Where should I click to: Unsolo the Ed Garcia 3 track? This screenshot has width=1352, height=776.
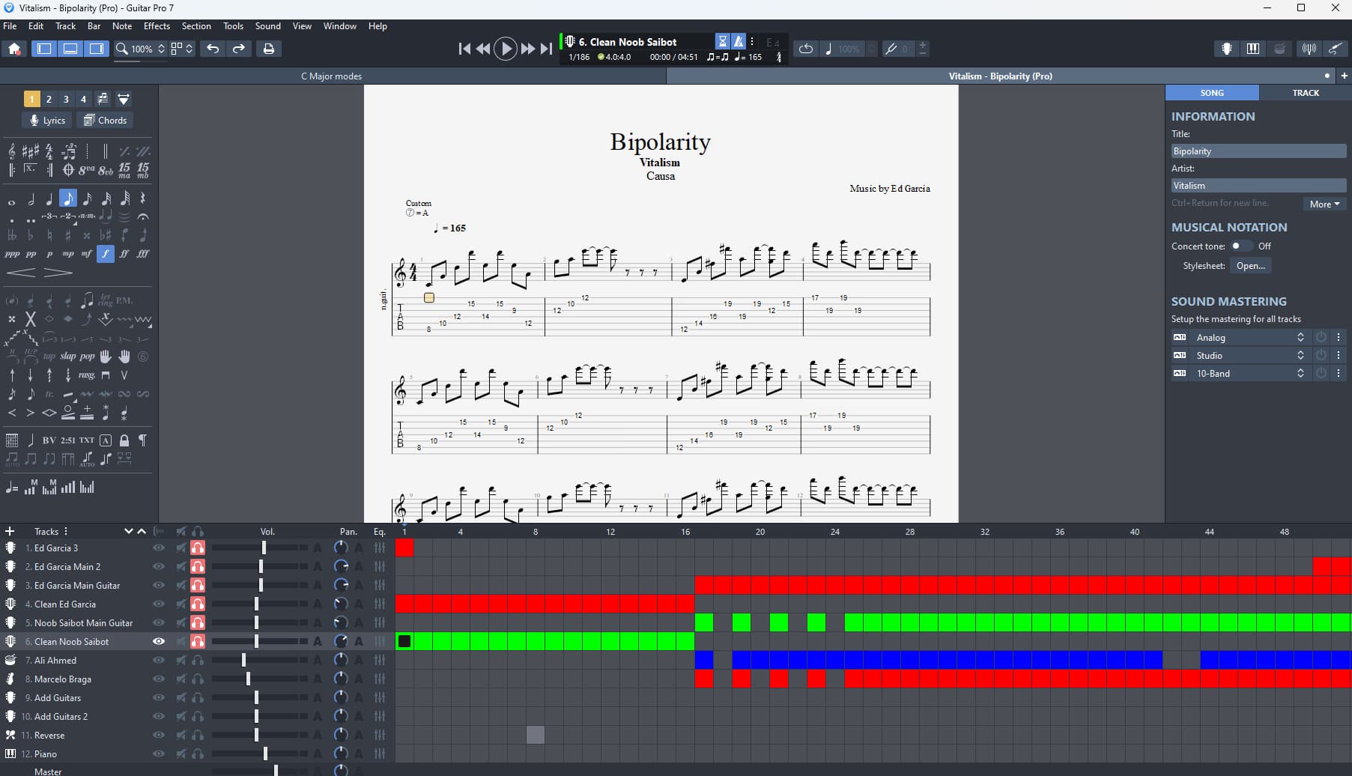(x=198, y=548)
